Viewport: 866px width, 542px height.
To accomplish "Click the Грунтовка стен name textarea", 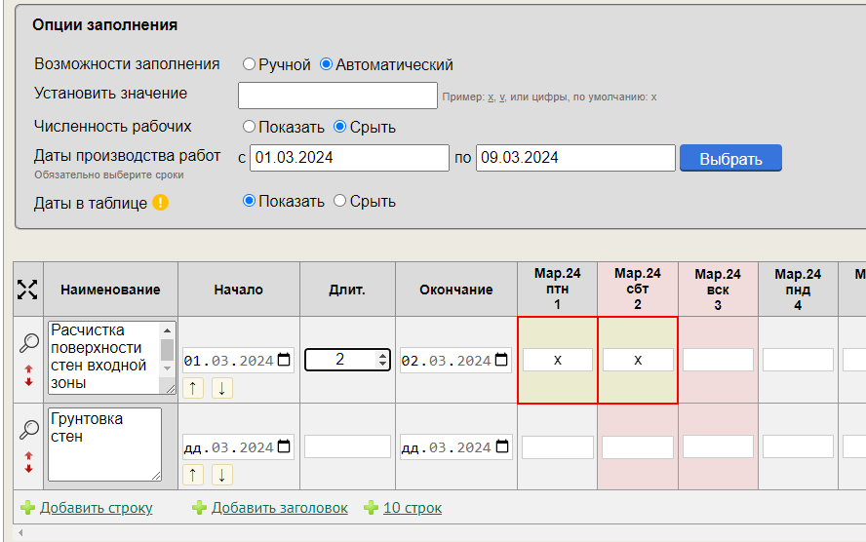I will click(x=105, y=445).
